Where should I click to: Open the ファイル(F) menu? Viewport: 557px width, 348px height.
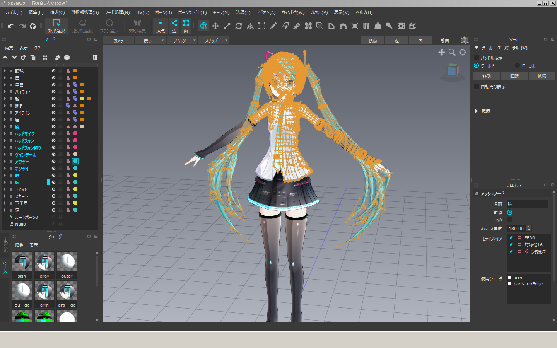(13, 12)
